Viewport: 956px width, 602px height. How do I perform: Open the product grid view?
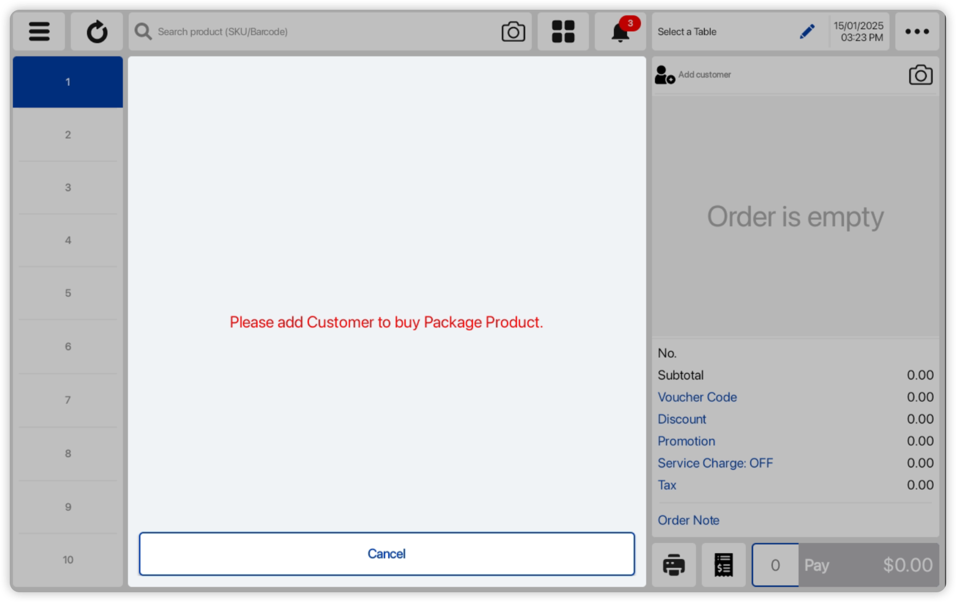click(563, 31)
